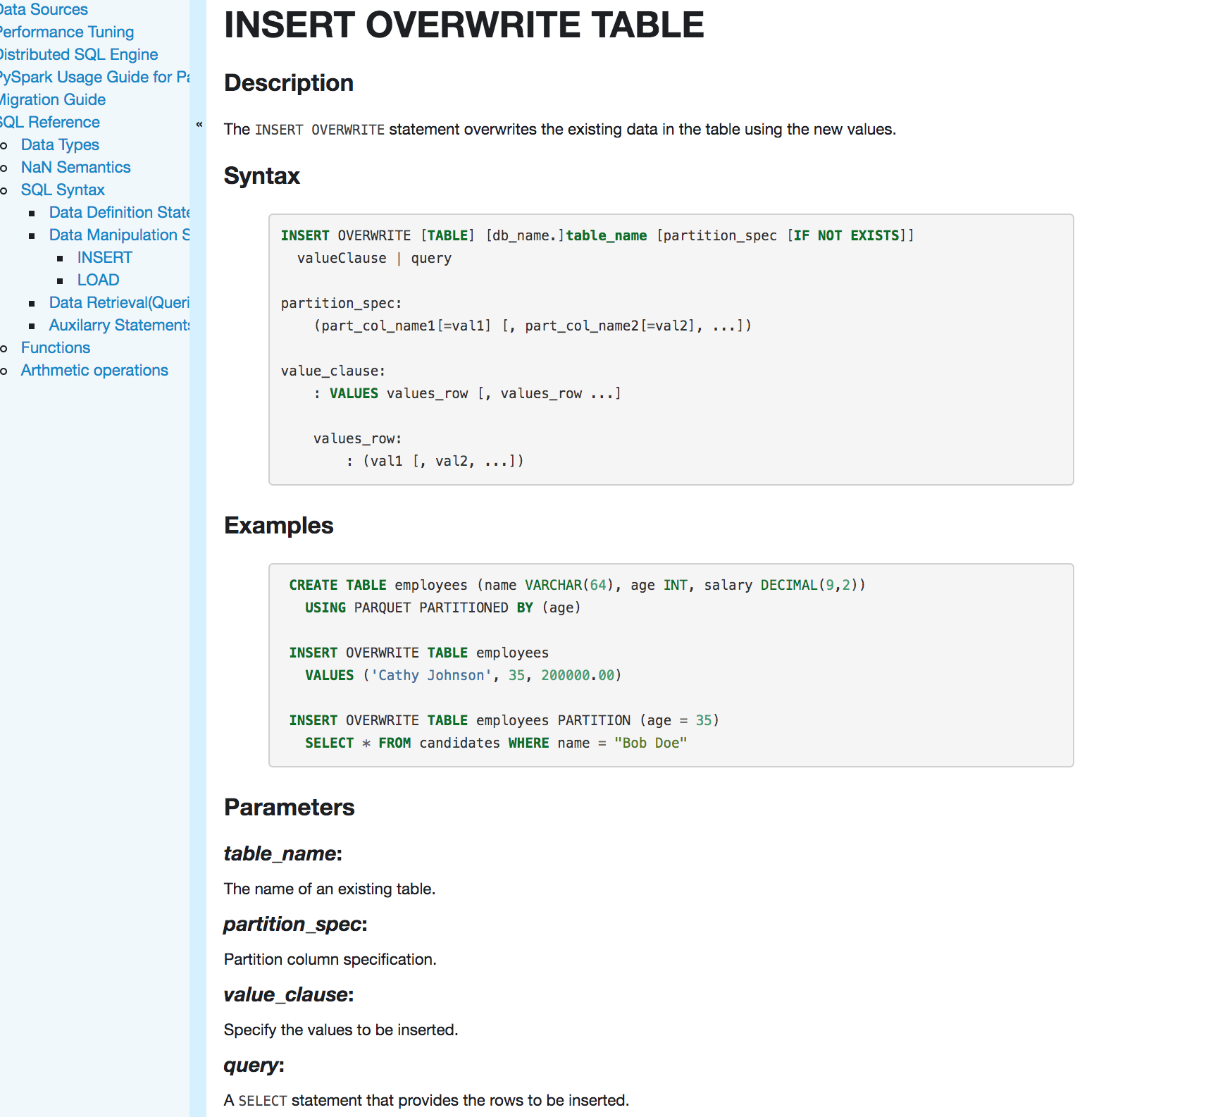
Task: Open the SQL Reference link
Action: 49,122
